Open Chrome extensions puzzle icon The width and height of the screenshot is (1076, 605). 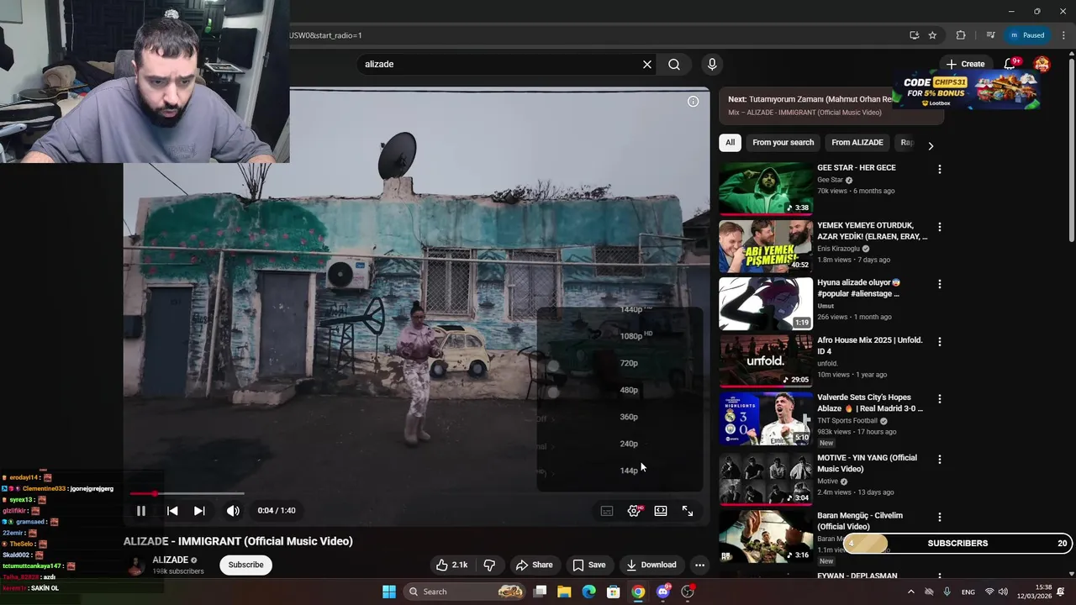point(961,35)
